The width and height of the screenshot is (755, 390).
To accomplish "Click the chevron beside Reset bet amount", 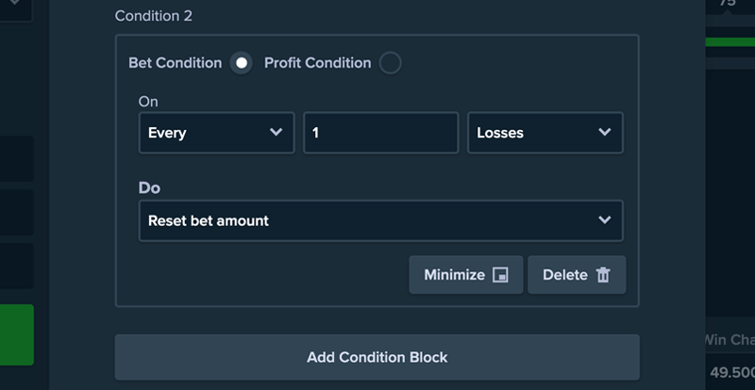I will (605, 220).
